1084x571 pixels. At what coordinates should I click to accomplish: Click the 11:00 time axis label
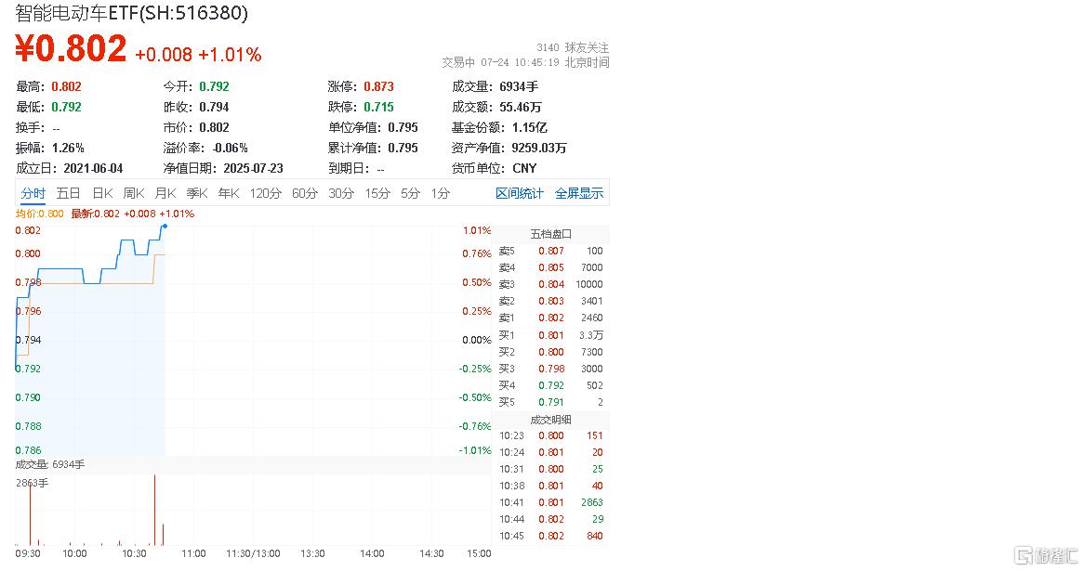tap(193, 553)
